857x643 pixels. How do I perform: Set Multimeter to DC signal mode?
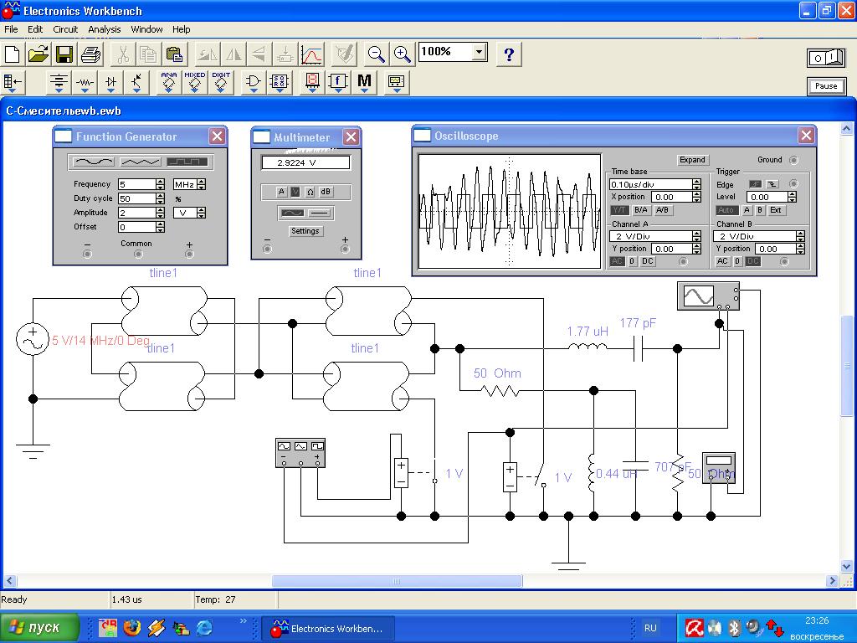(320, 213)
